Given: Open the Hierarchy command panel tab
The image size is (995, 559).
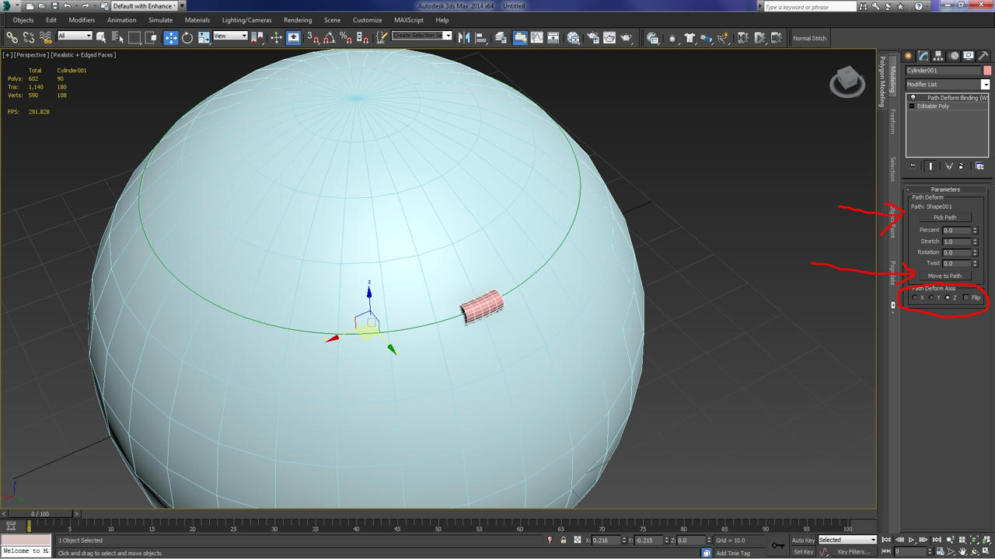Looking at the screenshot, I should [x=938, y=56].
